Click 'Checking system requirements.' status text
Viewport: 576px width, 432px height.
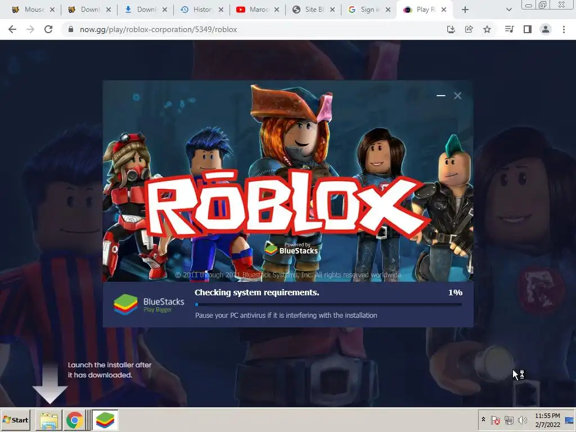click(x=256, y=292)
